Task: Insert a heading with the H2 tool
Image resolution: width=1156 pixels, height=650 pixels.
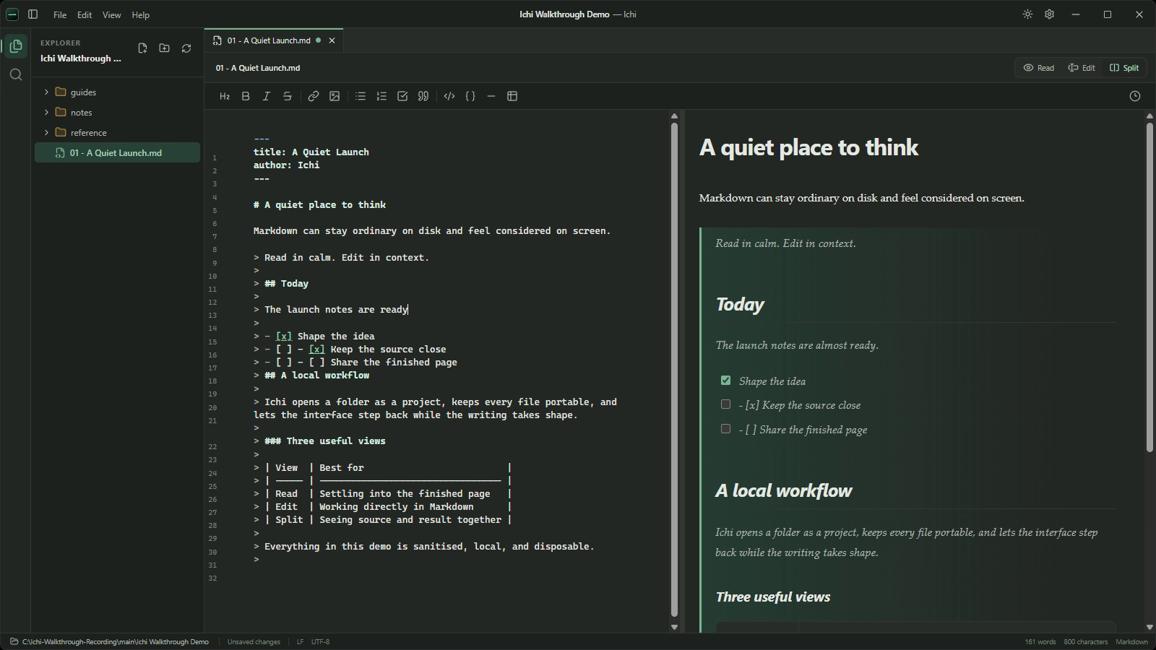Action: pyautogui.click(x=225, y=96)
